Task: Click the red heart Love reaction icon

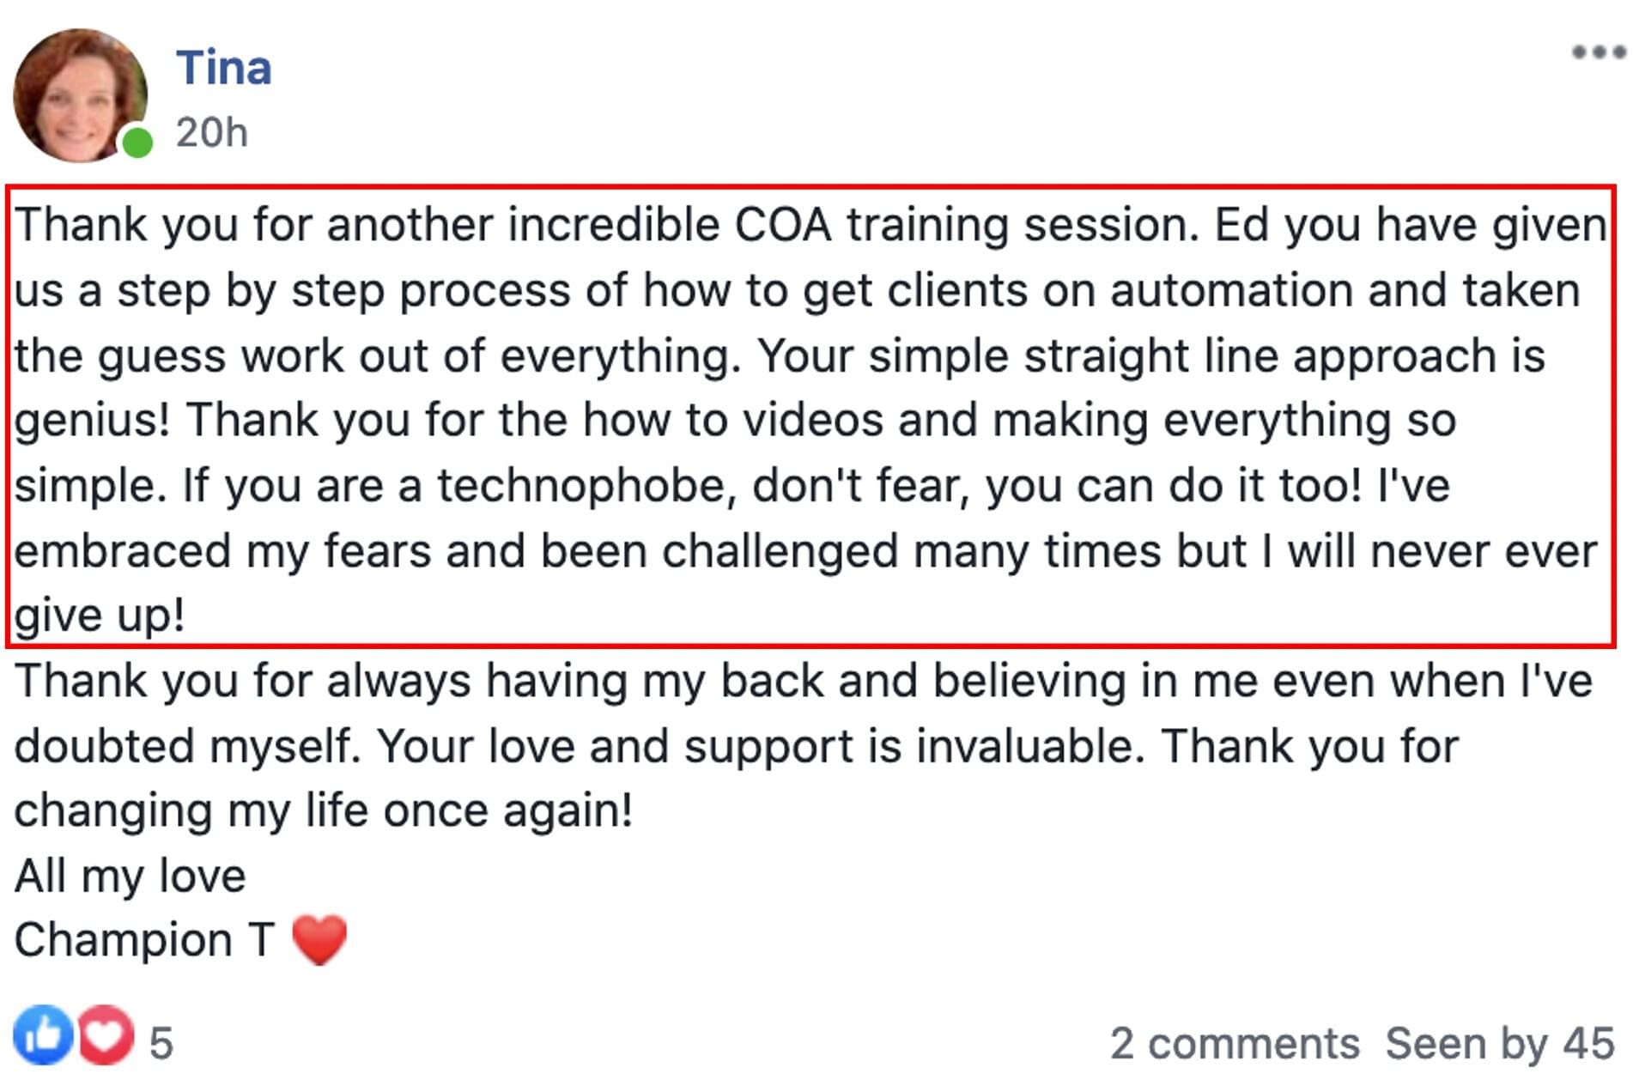Action: point(106,1034)
